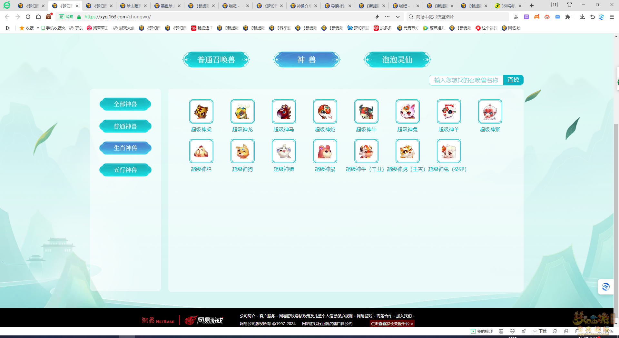This screenshot has width=619, height=338.
Task: Open the browser downloads icon
Action: 582,17
